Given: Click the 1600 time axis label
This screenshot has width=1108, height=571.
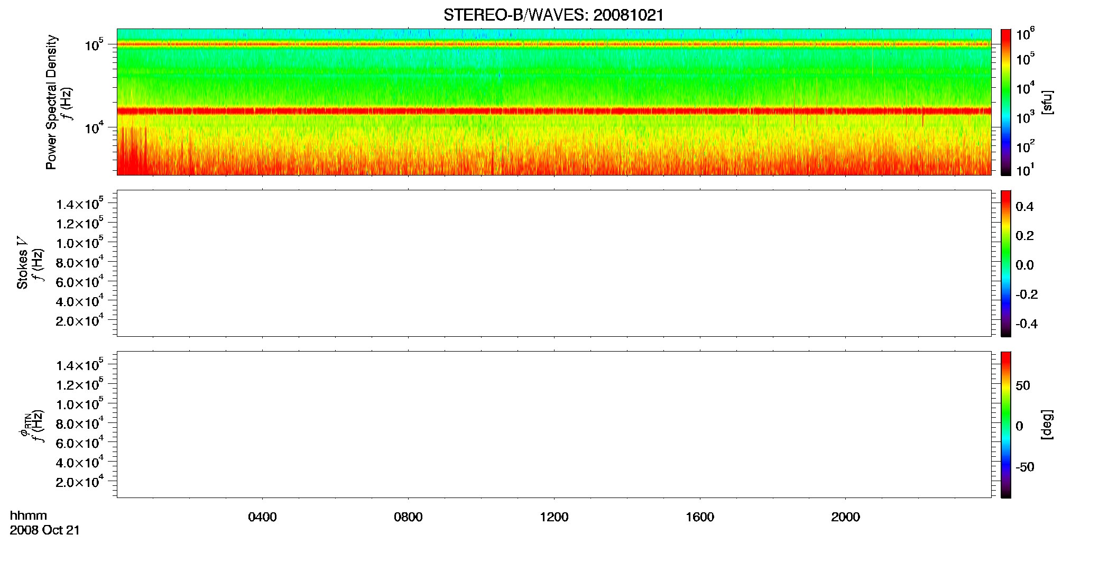Looking at the screenshot, I should (700, 517).
